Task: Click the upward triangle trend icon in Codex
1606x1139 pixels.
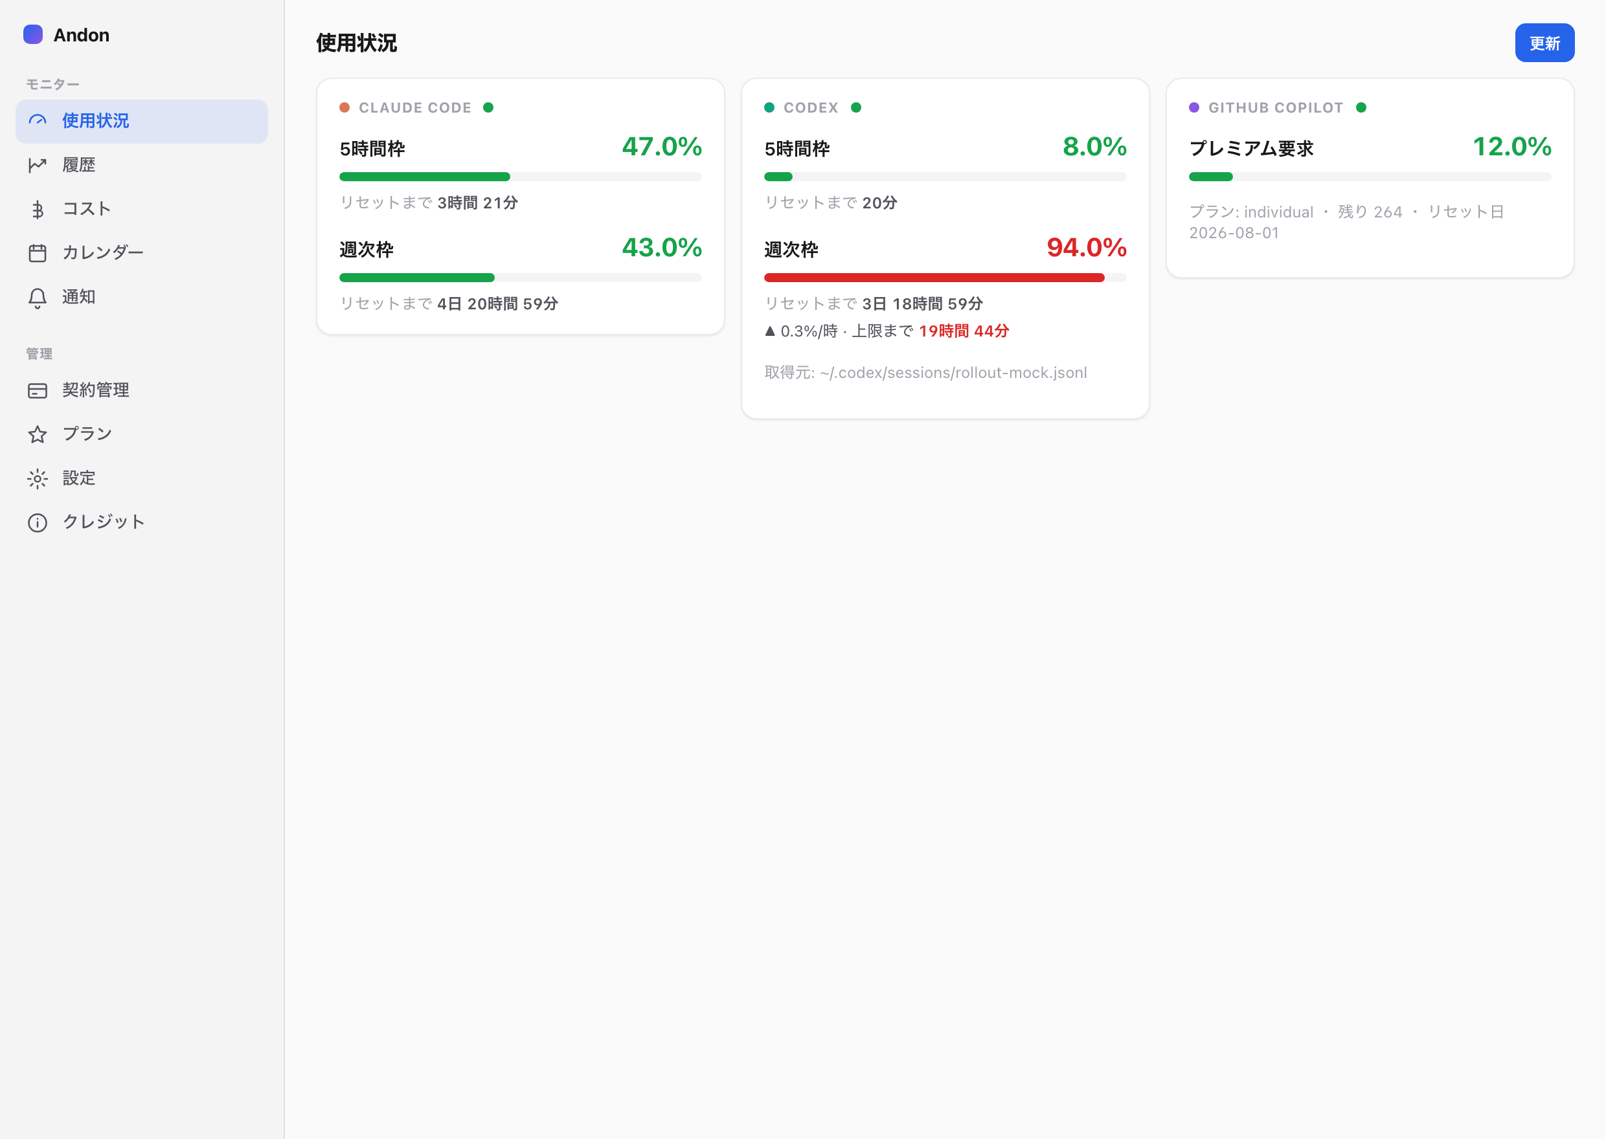Action: (771, 331)
